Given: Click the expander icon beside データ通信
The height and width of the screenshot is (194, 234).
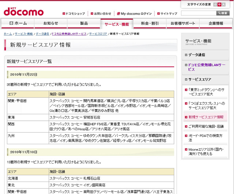Looking at the screenshot, I should pos(186,55).
